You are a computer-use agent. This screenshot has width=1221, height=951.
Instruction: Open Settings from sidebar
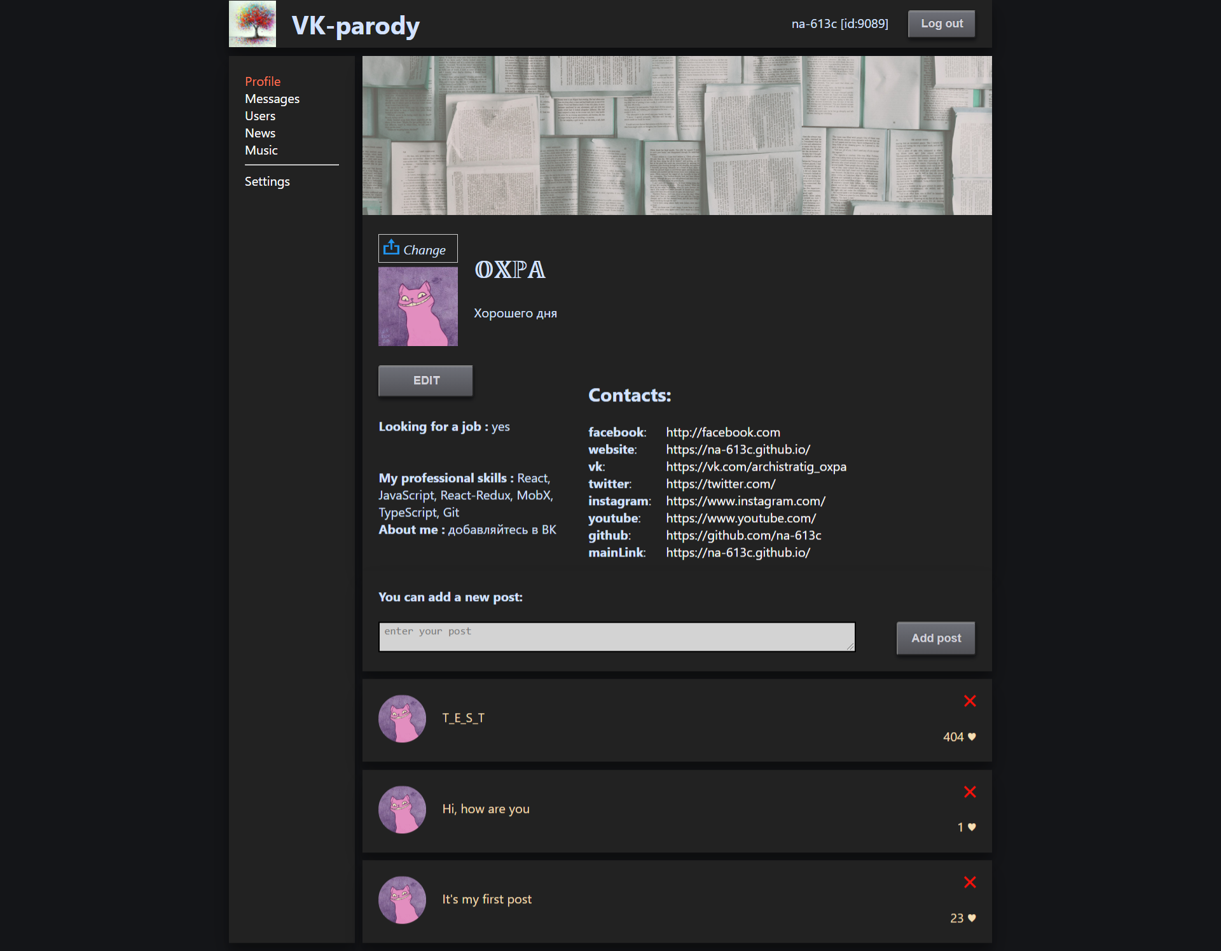(267, 181)
